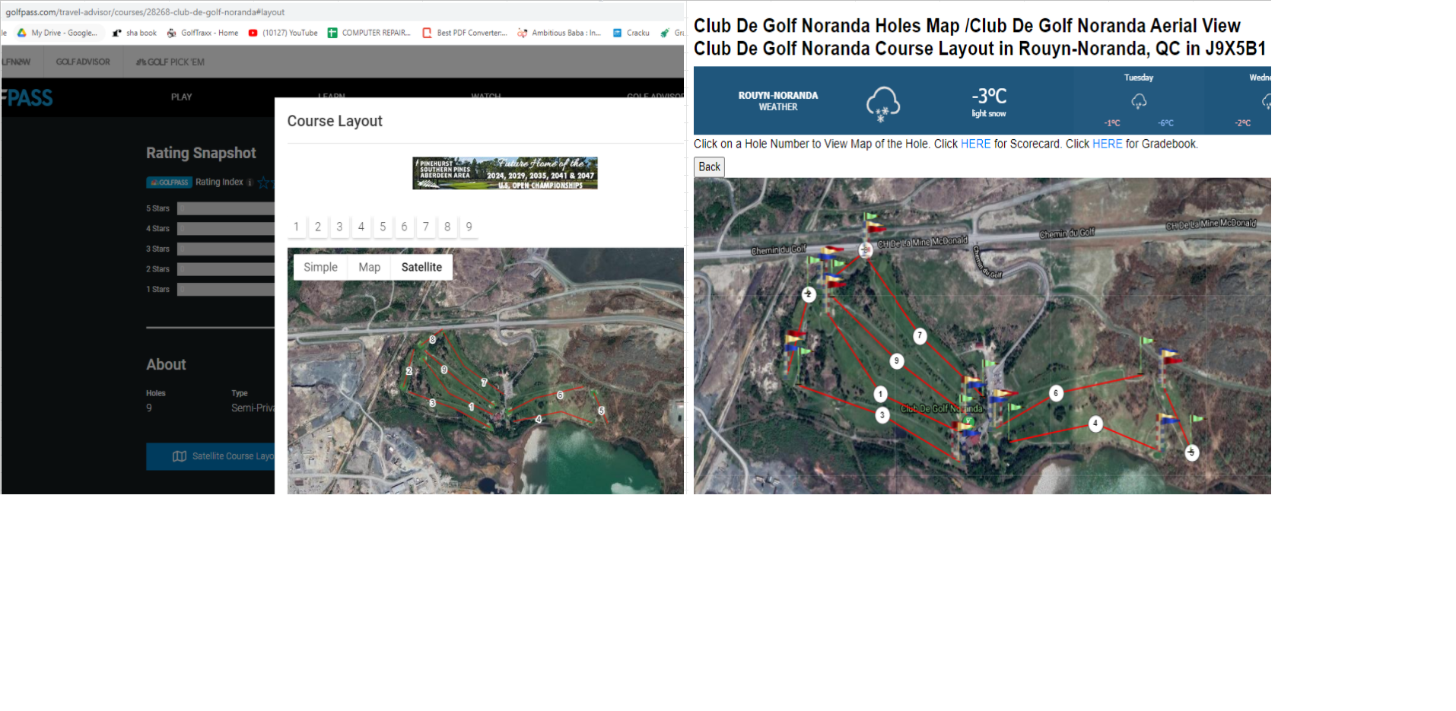Click the ROUYN-NORANDA WEATHER label
Viewport: 1456px width, 711px height.
(x=778, y=101)
